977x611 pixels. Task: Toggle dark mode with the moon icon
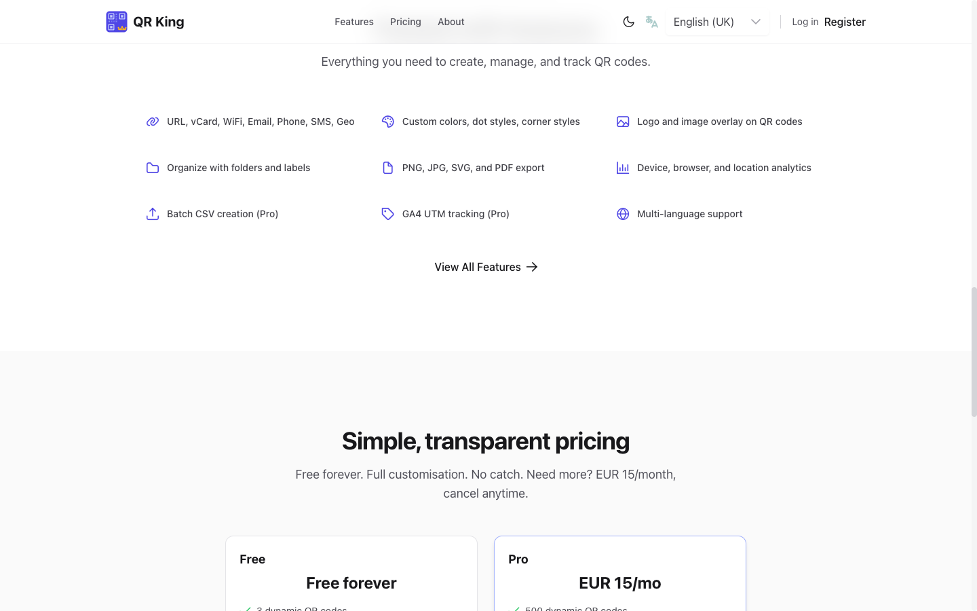coord(628,22)
